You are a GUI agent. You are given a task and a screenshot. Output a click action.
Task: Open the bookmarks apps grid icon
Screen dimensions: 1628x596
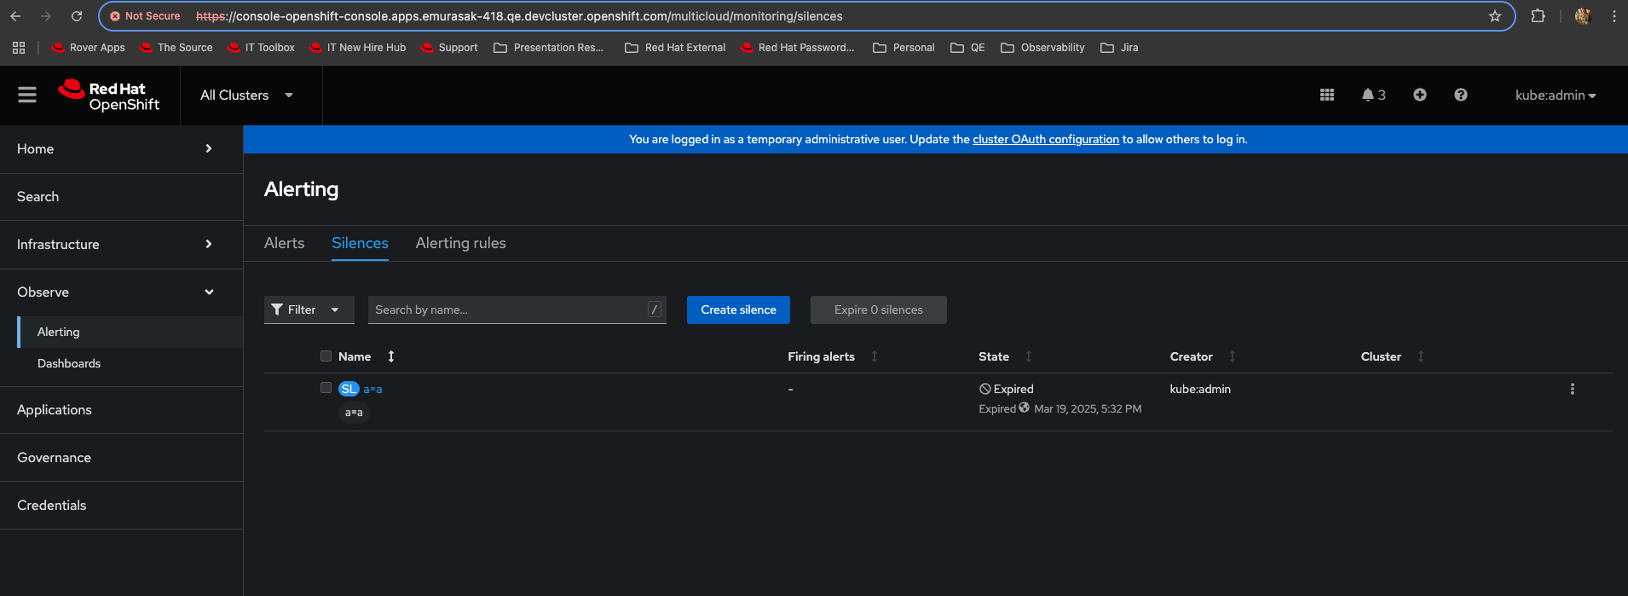[19, 48]
